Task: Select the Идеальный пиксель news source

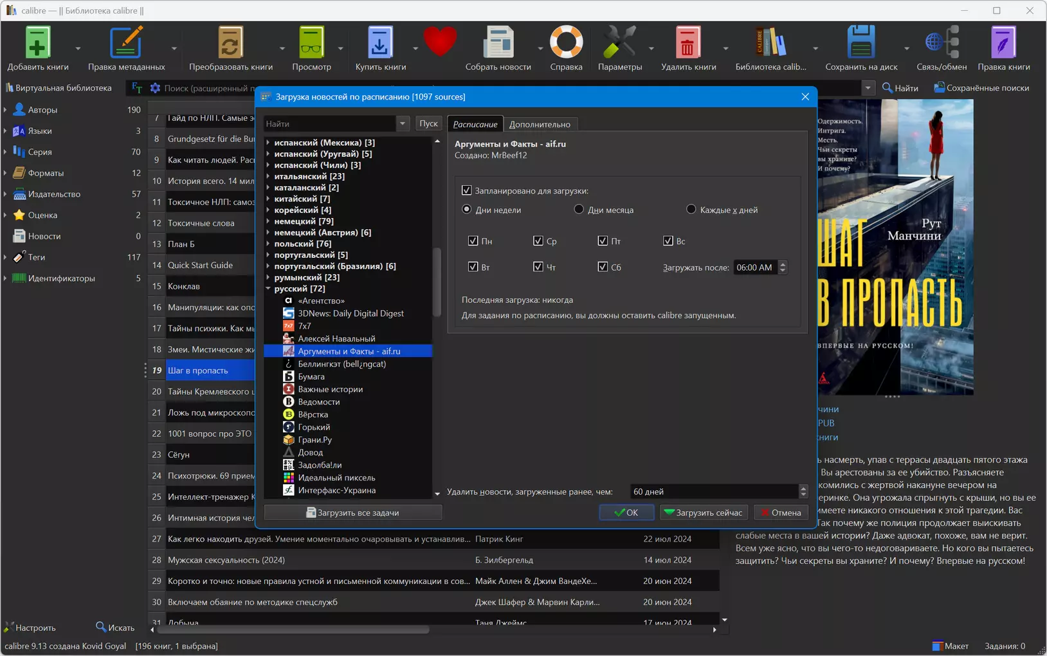Action: (x=336, y=478)
